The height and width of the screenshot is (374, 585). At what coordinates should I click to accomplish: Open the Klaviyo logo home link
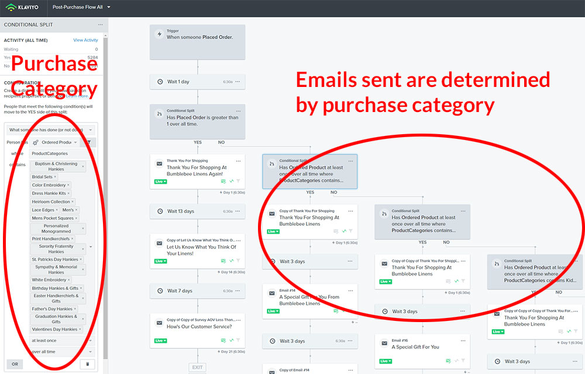pyautogui.click(x=22, y=7)
